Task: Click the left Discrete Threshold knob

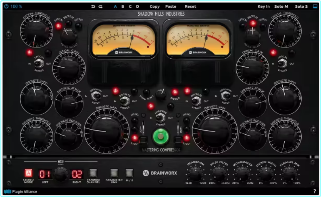Action: tap(36, 136)
